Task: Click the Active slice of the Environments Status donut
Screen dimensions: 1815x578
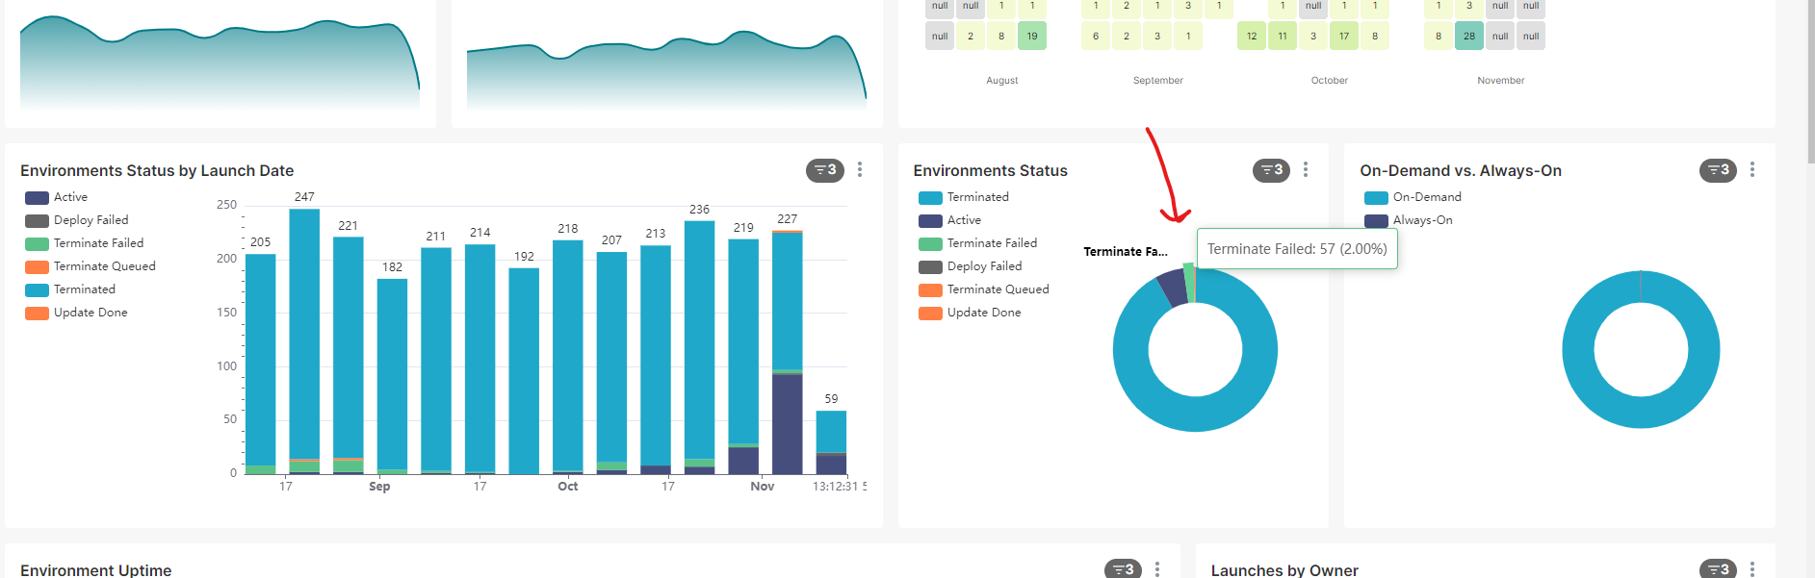Action: 1172,287
